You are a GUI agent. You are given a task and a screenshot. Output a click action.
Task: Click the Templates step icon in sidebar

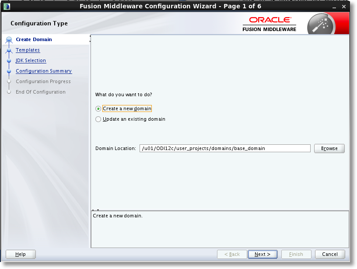[x=9, y=50]
